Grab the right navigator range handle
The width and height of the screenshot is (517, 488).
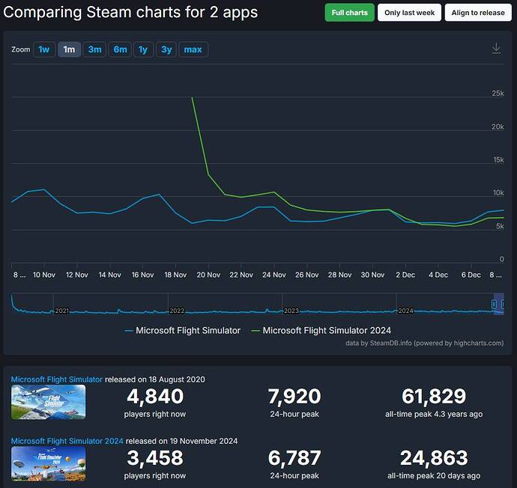click(503, 305)
